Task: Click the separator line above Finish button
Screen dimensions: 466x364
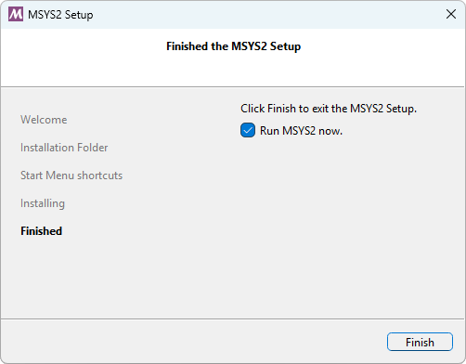Action: coord(233,318)
